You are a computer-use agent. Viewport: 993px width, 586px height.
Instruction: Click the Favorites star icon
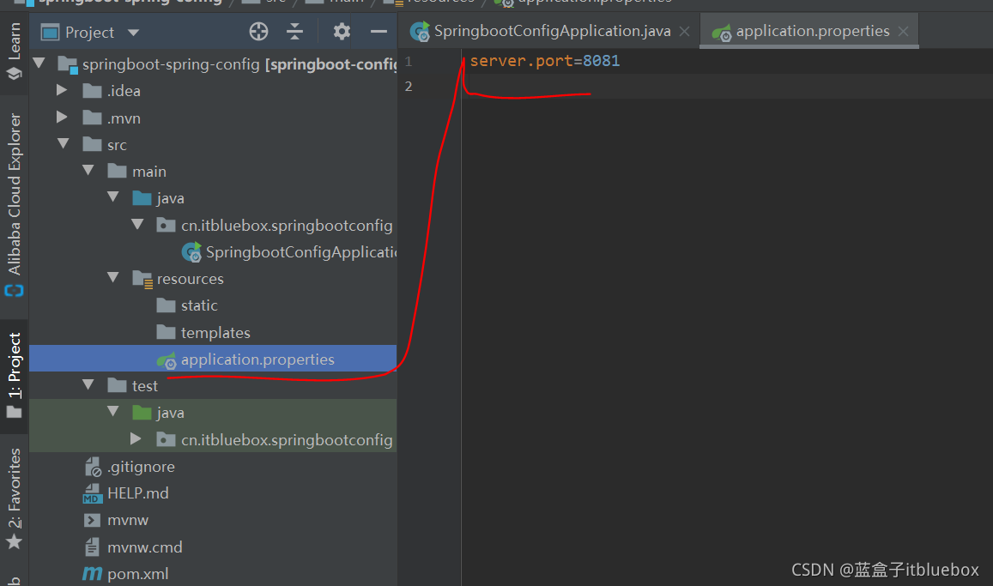(x=14, y=541)
